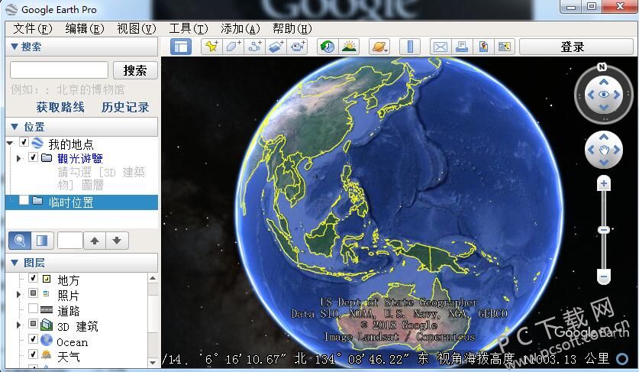Zoom in with the plus button
The image size is (639, 372).
point(604,183)
